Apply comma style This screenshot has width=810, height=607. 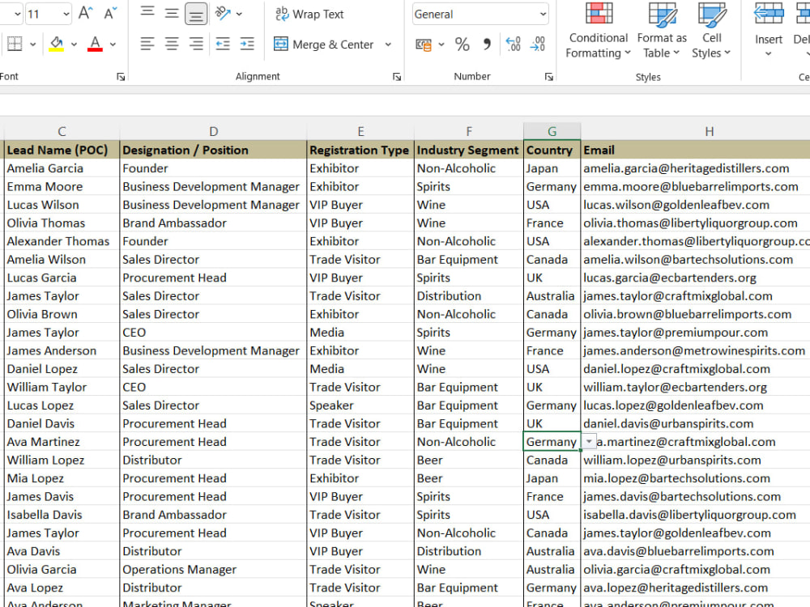point(487,45)
